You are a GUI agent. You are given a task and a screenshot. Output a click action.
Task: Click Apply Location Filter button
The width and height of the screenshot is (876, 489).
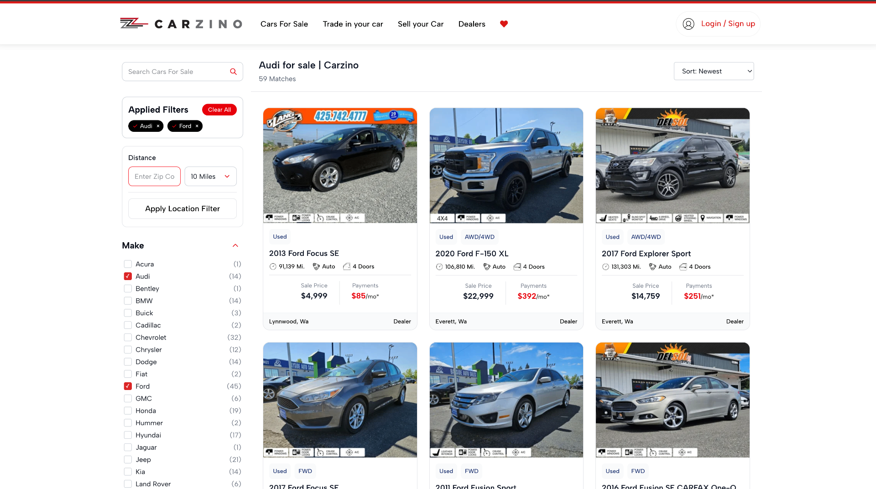click(x=182, y=208)
